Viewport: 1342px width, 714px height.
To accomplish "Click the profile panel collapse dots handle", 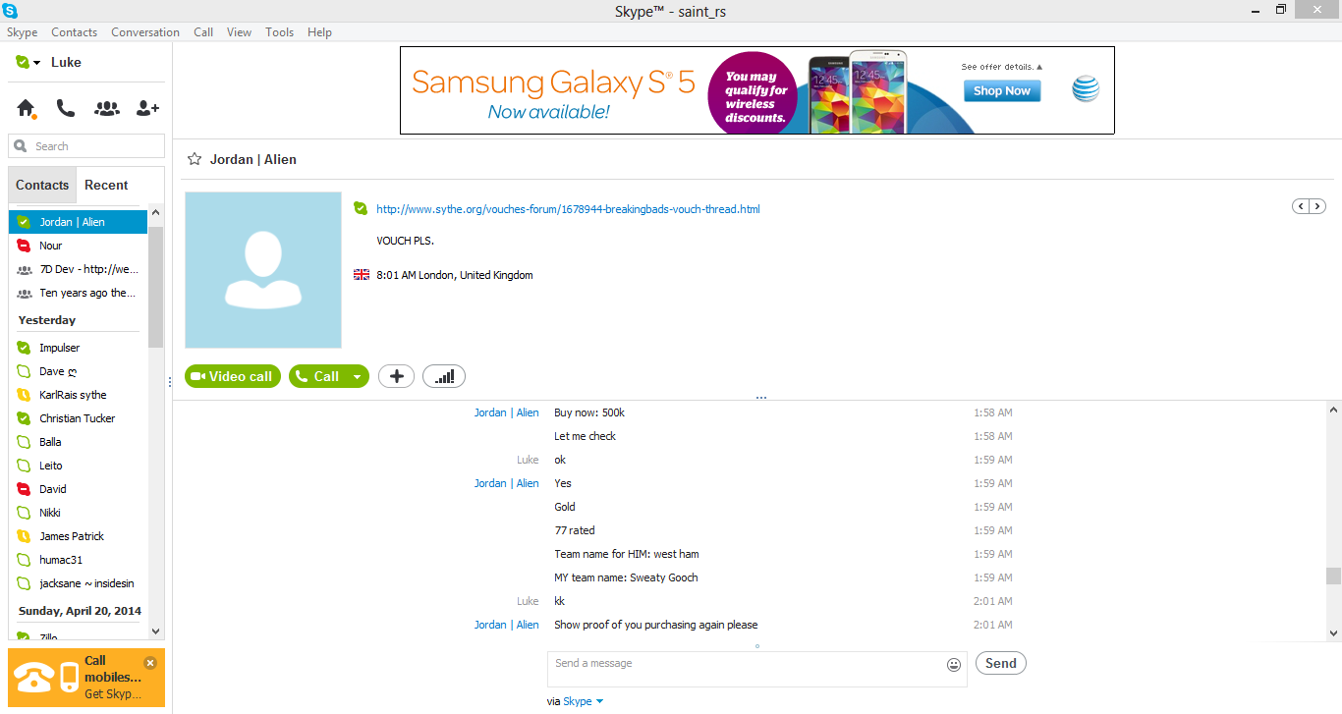I will 761,398.
